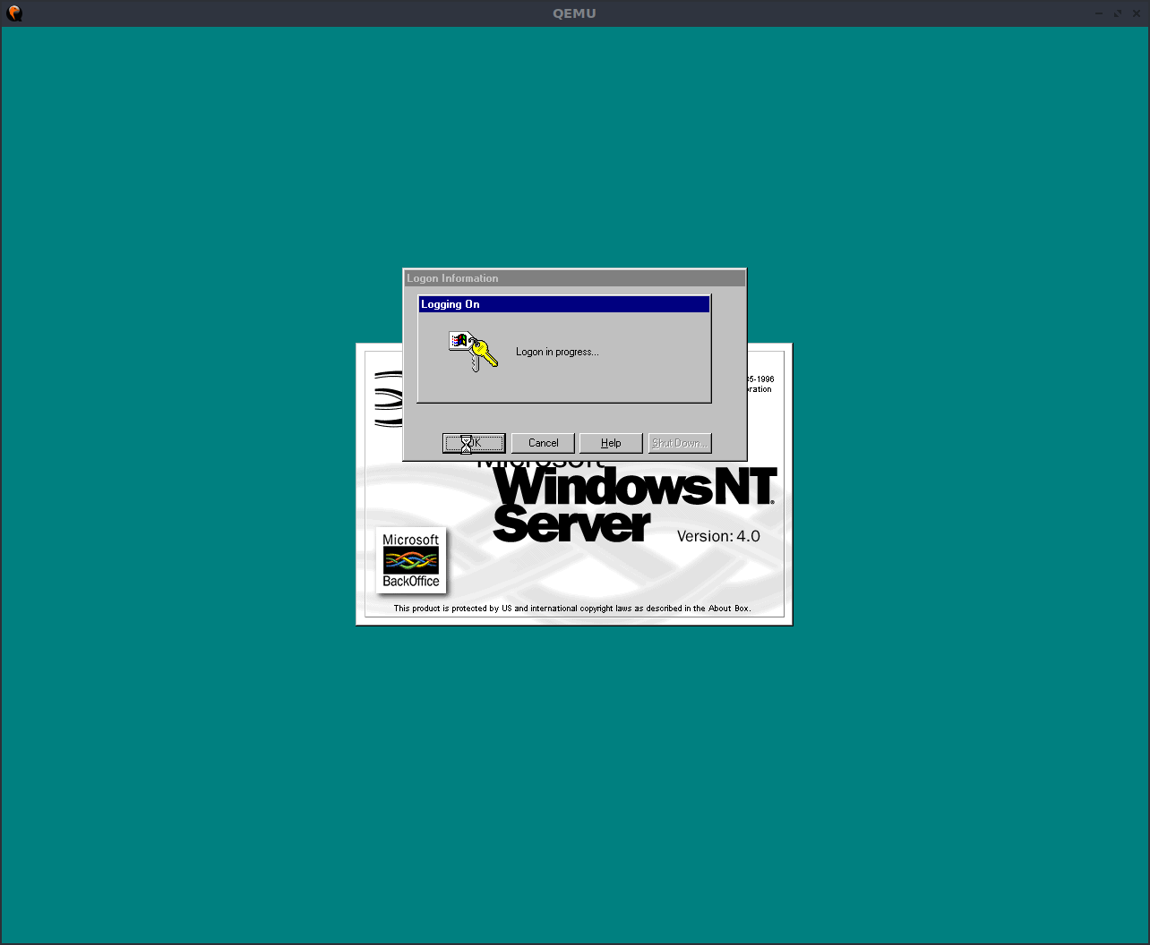The width and height of the screenshot is (1150, 945).
Task: Click the Logon Information title bar
Action: 574,278
